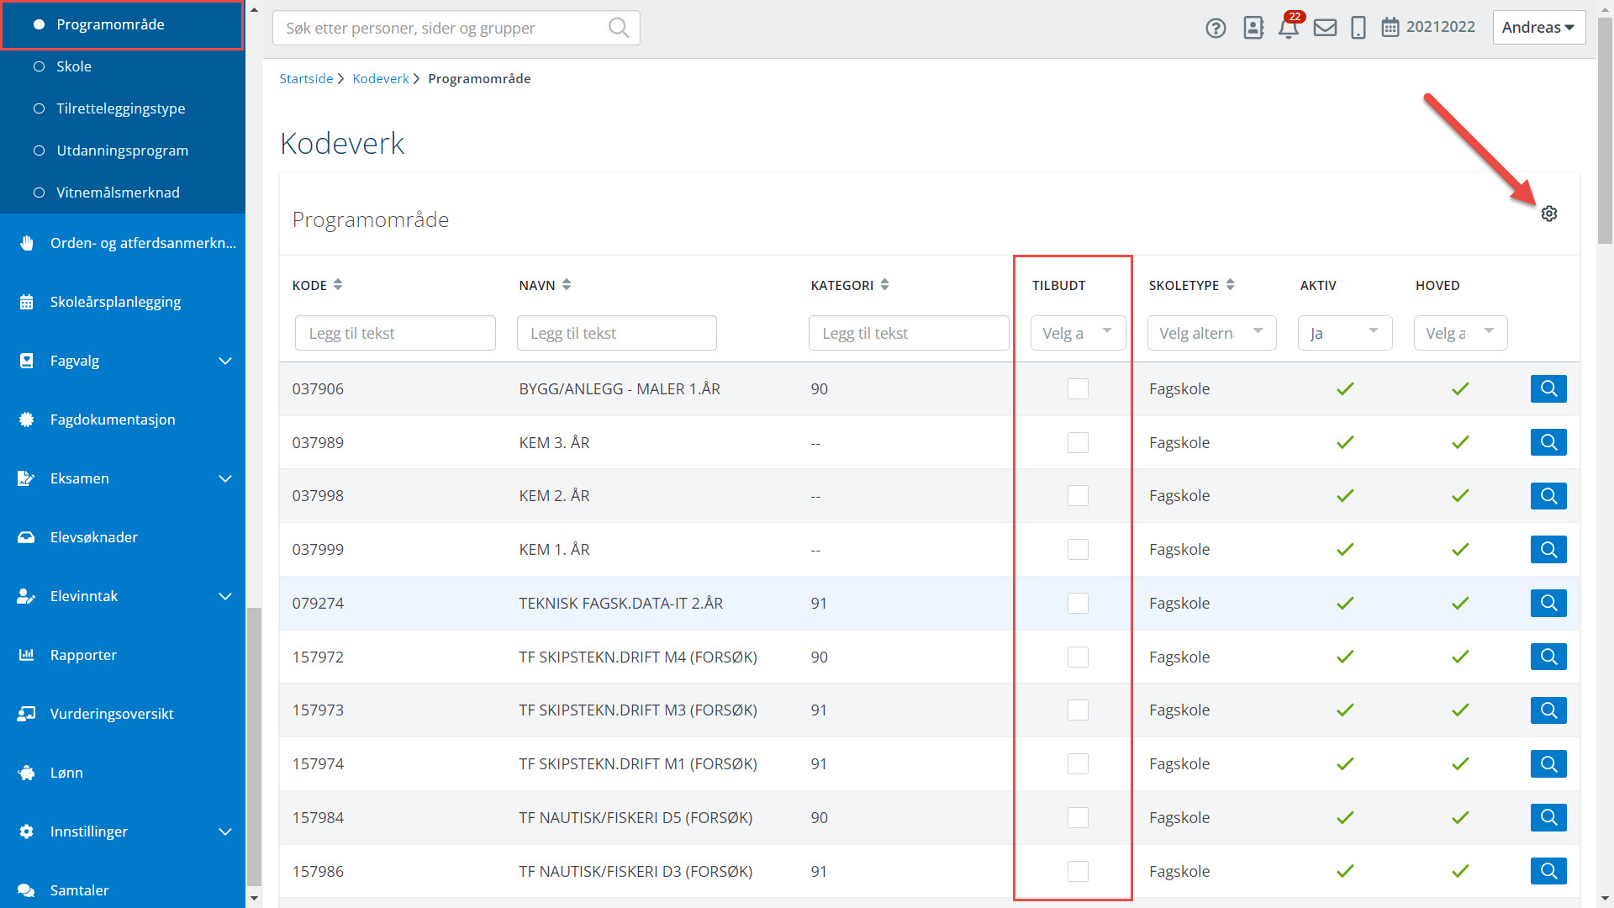This screenshot has width=1614, height=908.
Task: Tick Tilbudt checkbox for row 157974
Action: coord(1078,764)
